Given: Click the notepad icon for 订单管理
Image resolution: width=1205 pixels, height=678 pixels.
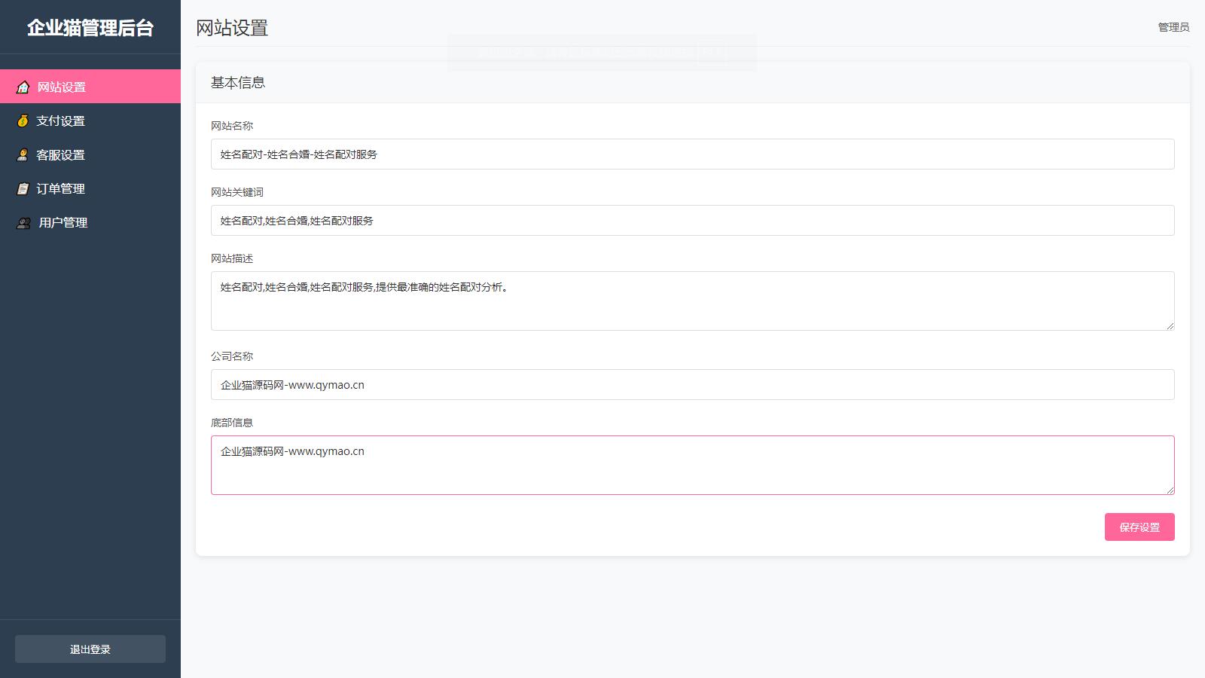Looking at the screenshot, I should point(23,189).
